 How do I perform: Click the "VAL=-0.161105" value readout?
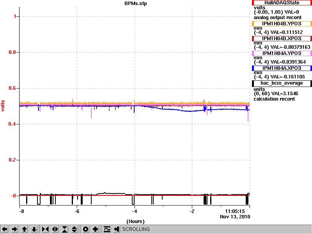[x=287, y=77]
